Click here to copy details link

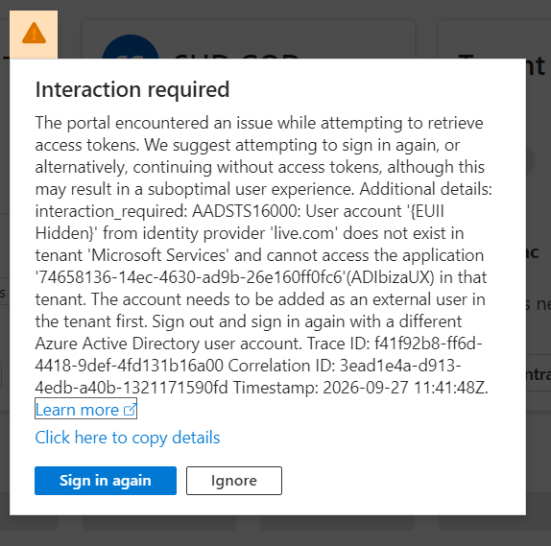click(128, 438)
